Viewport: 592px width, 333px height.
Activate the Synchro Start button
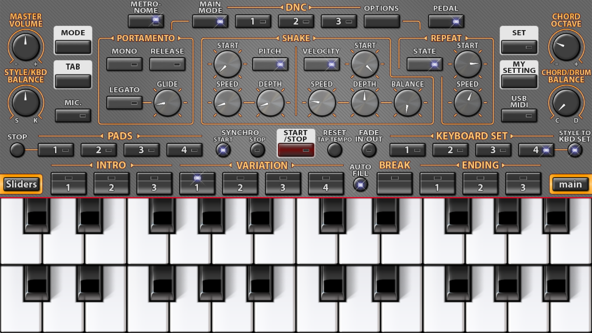pos(223,150)
